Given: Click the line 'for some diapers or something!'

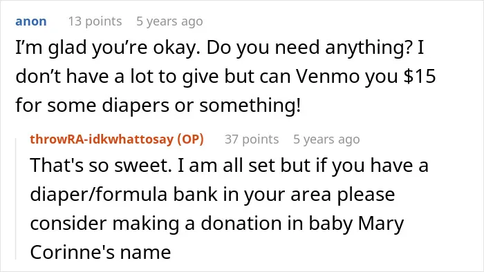Looking at the screenshot, I should (158, 106).
